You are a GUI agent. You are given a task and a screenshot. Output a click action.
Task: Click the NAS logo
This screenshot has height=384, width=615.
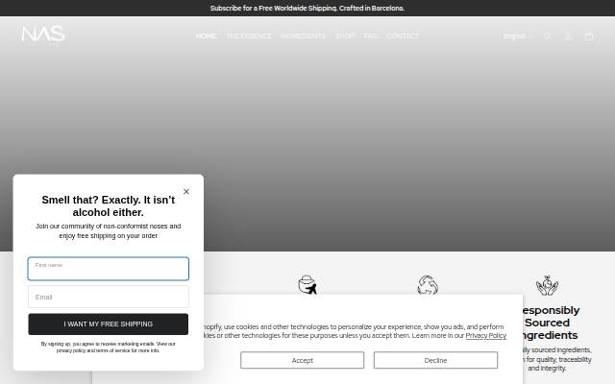click(x=43, y=35)
